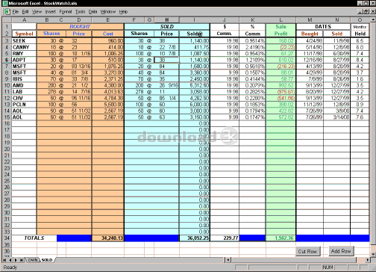The width and height of the screenshot is (376, 272).
Task: Select the AMD symbol cell
Action: click(24, 85)
